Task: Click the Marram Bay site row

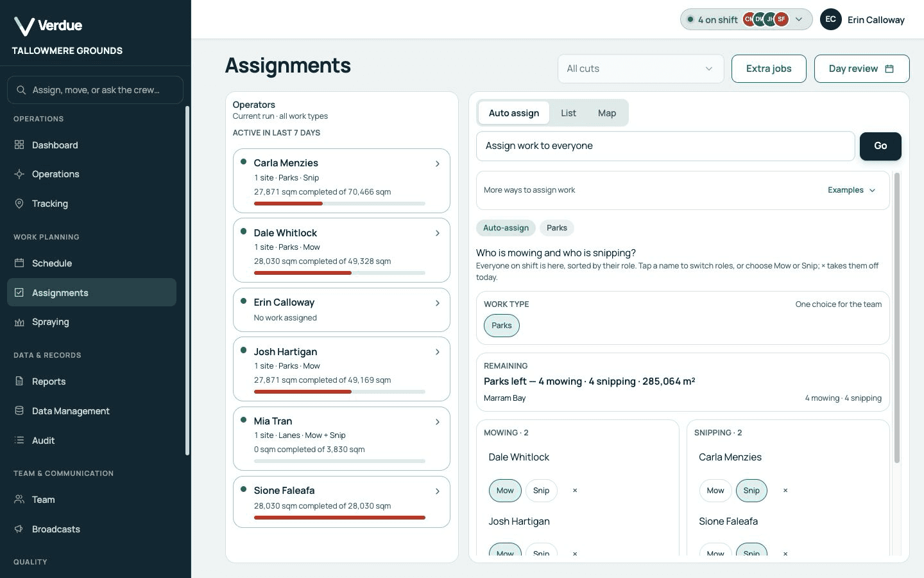Action: point(683,398)
